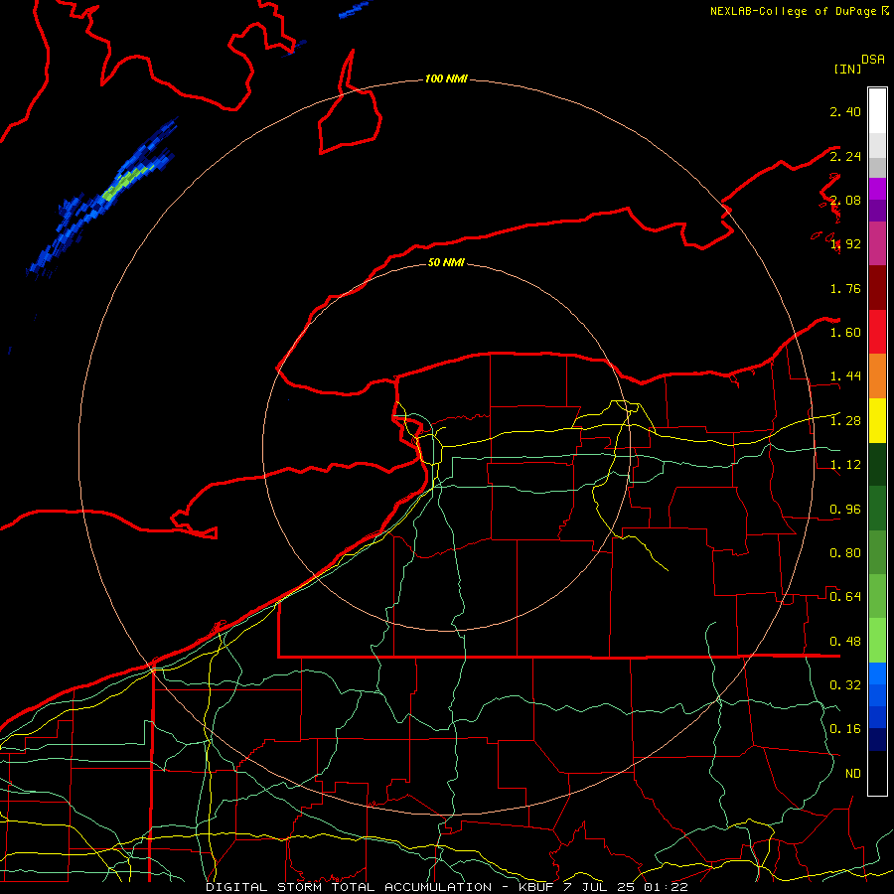Click the bright red legend swatch at 1.60

pyautogui.click(x=877, y=332)
